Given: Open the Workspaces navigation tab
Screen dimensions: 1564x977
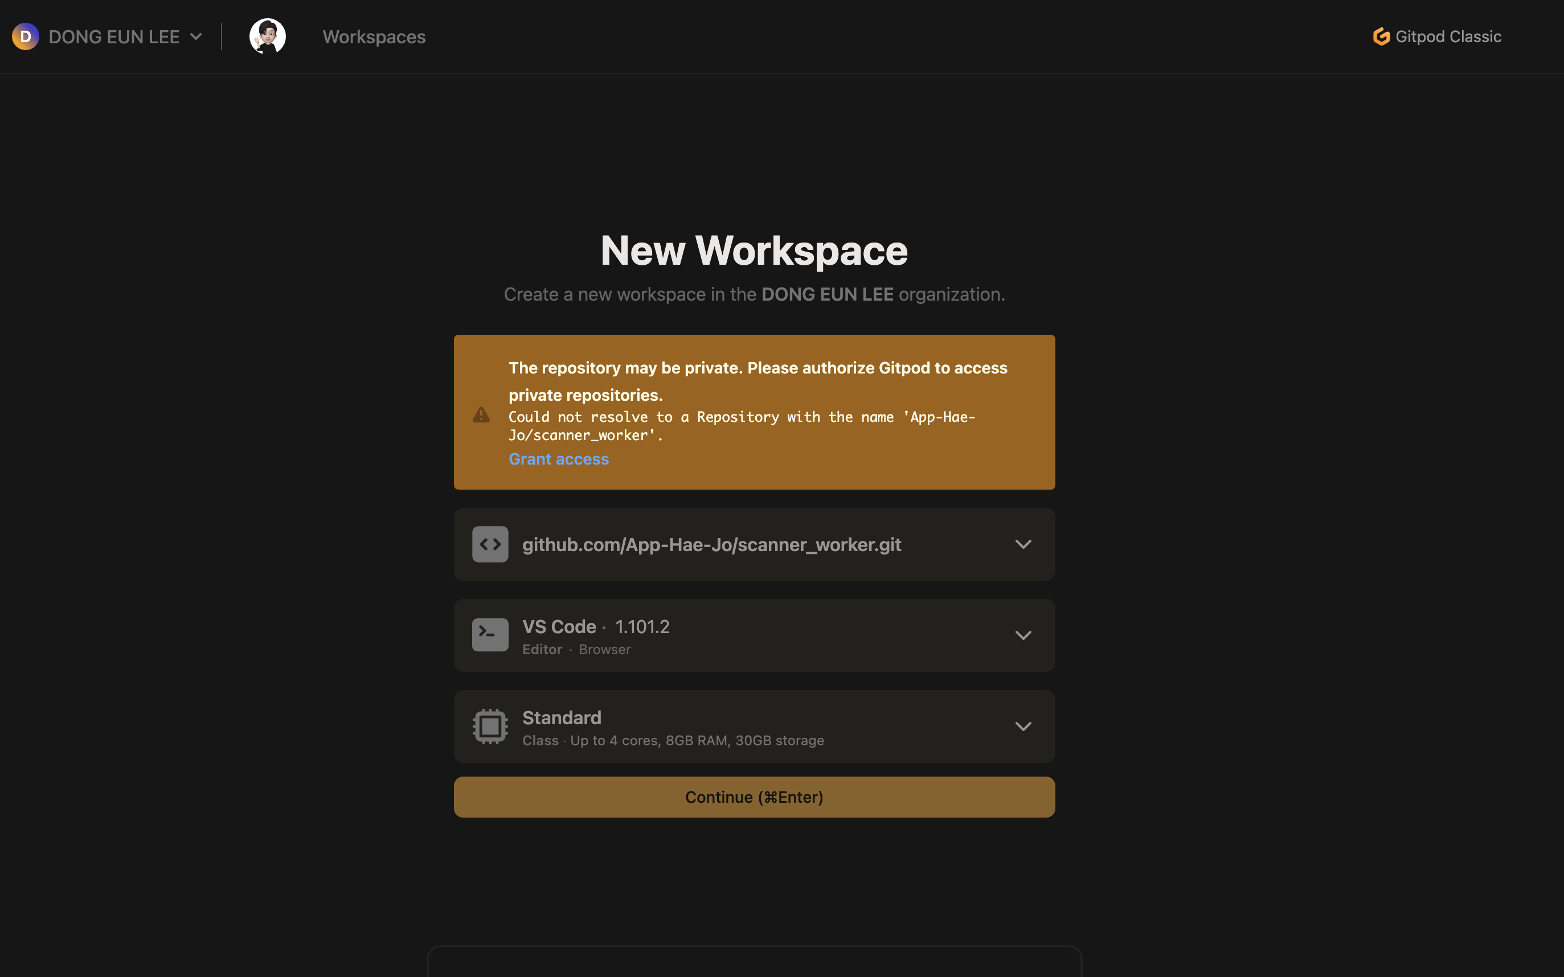Looking at the screenshot, I should pos(374,37).
